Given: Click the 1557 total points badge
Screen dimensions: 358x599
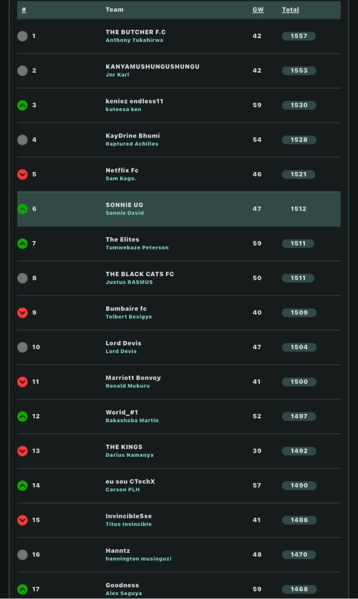Looking at the screenshot, I should pos(298,36).
